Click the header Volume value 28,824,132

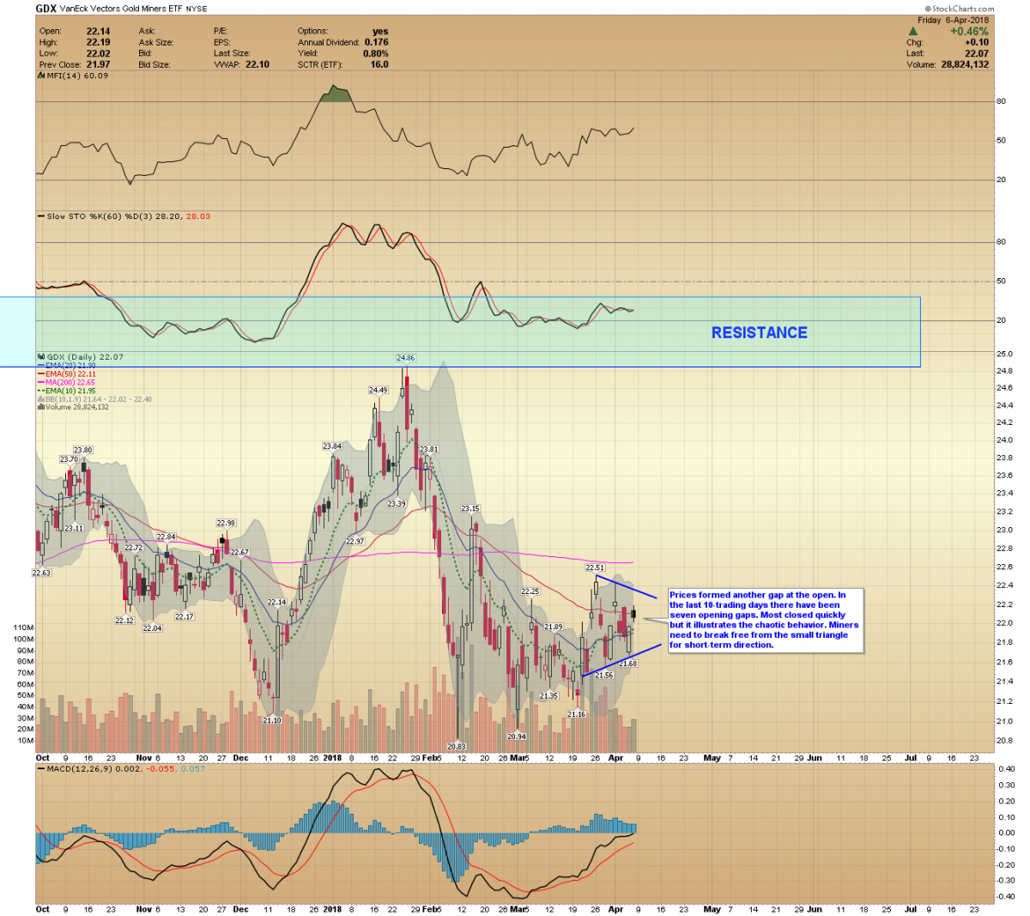click(x=965, y=64)
